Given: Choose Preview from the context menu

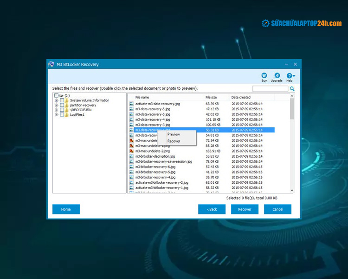Looking at the screenshot, I should click(177, 134).
